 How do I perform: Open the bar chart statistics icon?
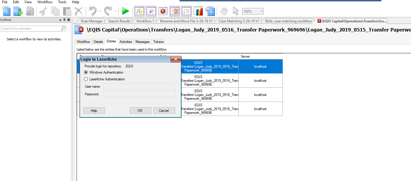pyautogui.click(x=198, y=11)
